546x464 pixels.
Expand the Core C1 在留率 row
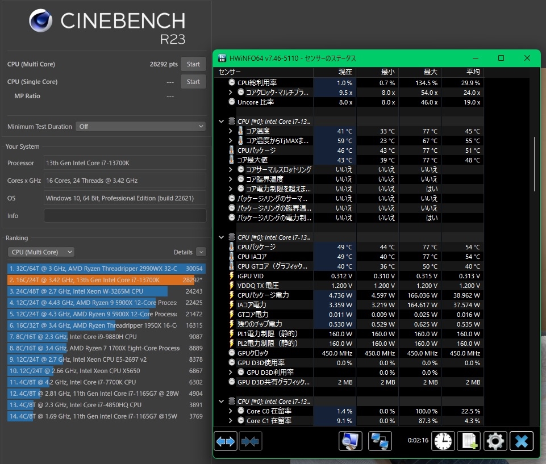pyautogui.click(x=230, y=420)
